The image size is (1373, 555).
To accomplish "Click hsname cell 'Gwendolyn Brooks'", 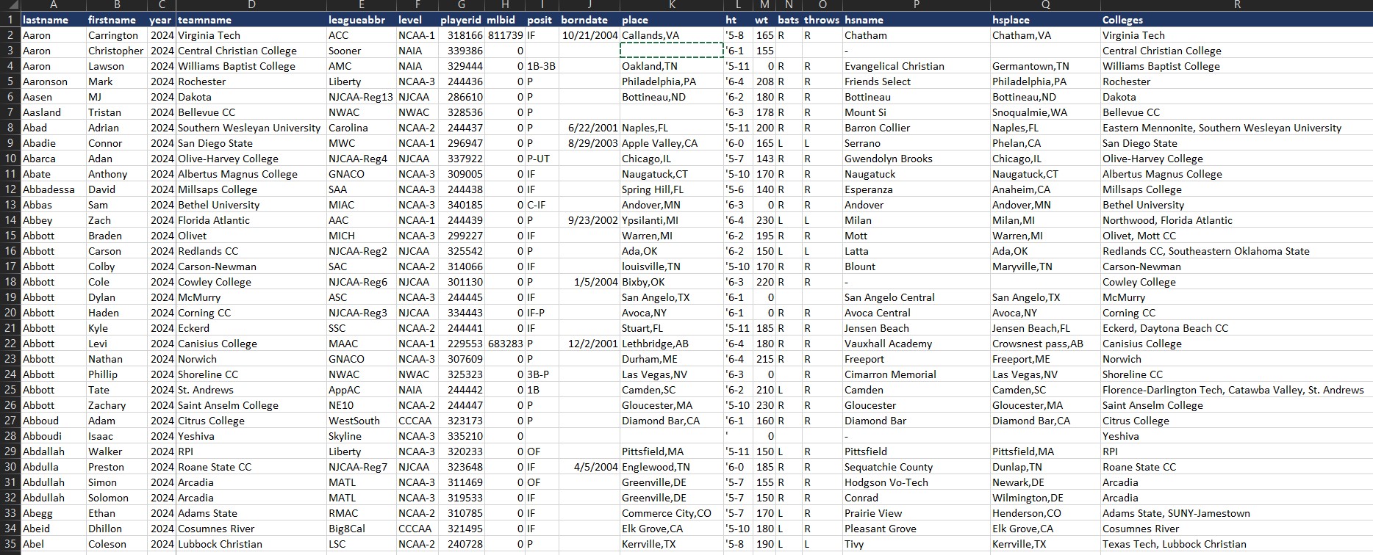I will click(x=888, y=159).
